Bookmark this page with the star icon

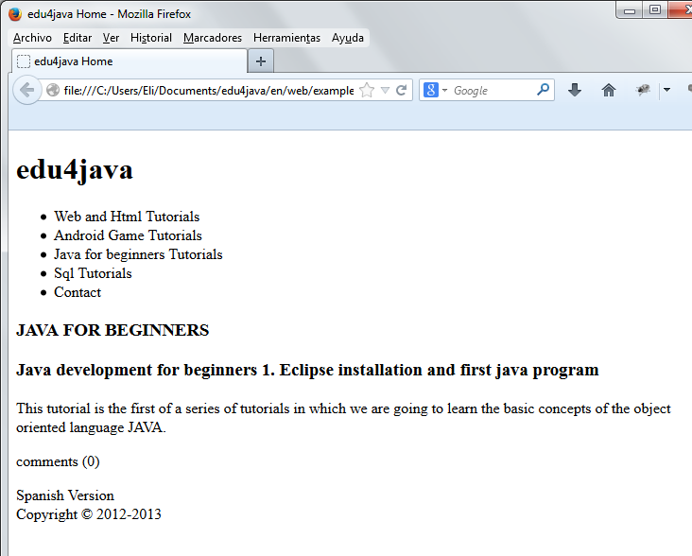[x=367, y=91]
